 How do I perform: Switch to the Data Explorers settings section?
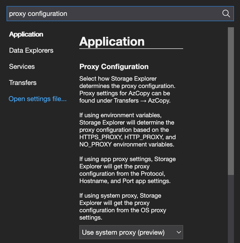point(31,50)
